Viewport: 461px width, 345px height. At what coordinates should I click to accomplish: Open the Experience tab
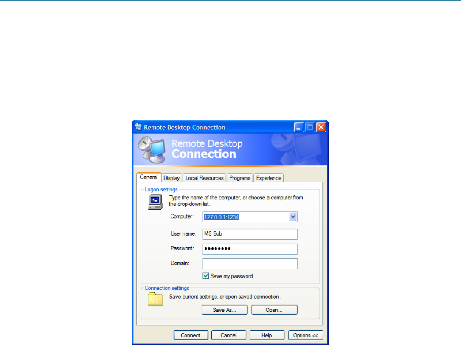(269, 178)
